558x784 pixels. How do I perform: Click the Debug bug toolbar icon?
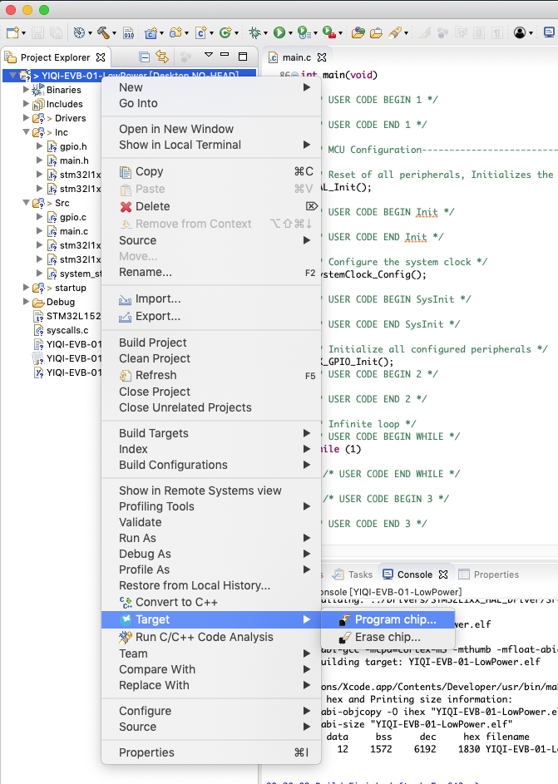click(x=254, y=33)
